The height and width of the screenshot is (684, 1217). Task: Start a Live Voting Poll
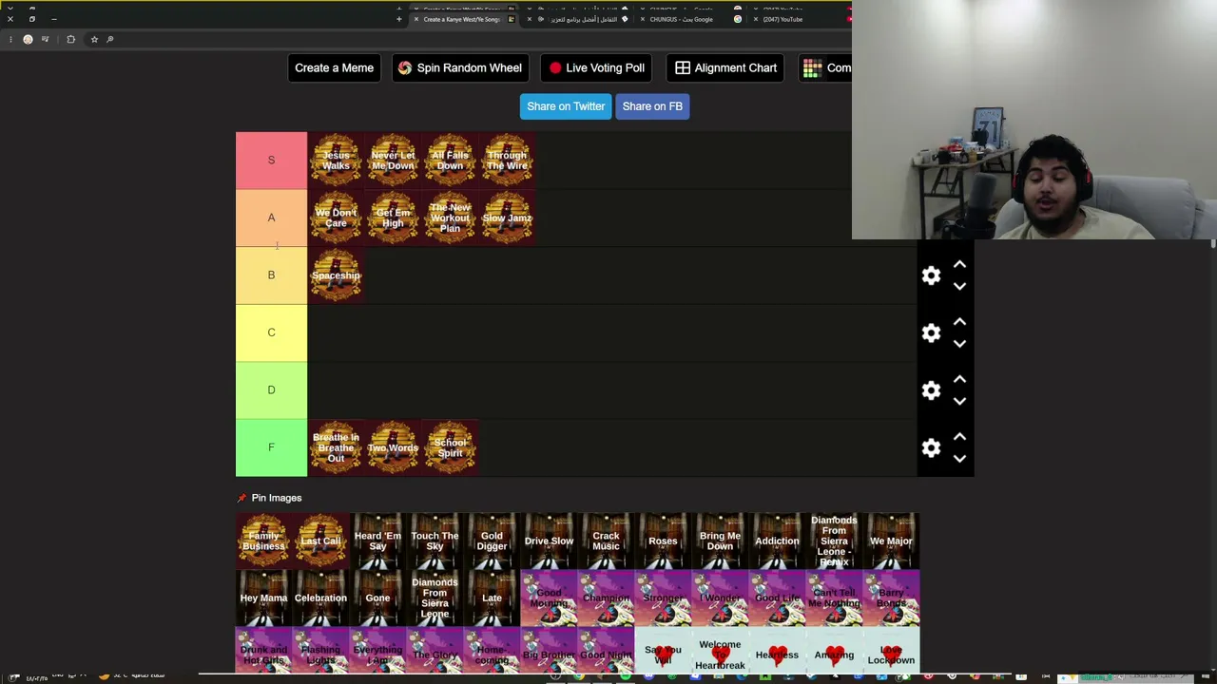point(596,67)
